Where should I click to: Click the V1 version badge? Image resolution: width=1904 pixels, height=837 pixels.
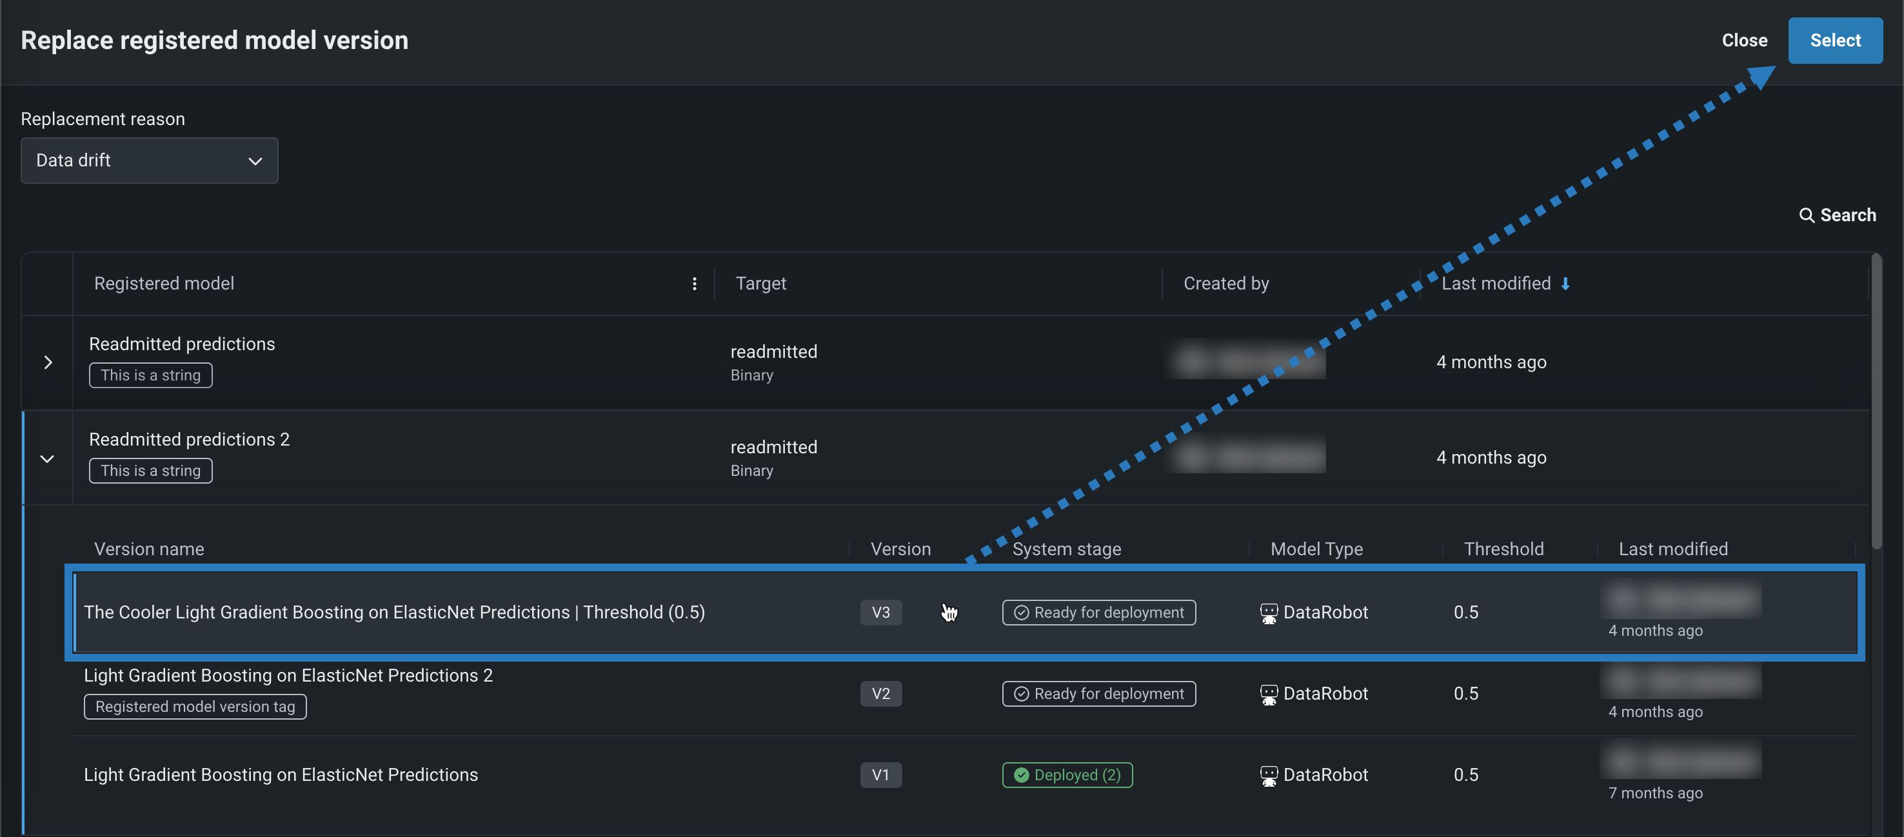(880, 775)
